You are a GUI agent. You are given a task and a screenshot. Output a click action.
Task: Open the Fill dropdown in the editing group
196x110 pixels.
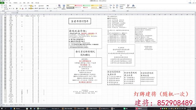click(x=122, y=7)
